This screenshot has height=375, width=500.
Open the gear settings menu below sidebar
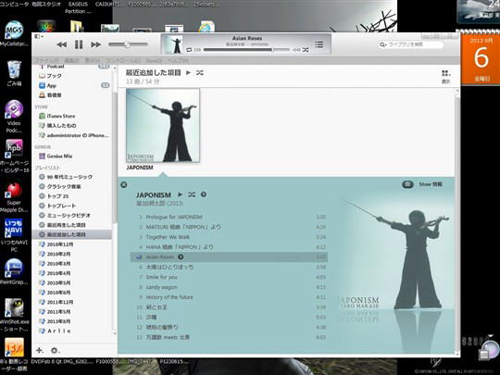(x=55, y=350)
